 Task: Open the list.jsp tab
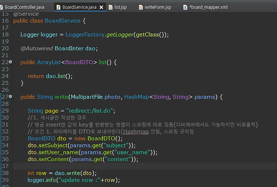tap(120, 7)
